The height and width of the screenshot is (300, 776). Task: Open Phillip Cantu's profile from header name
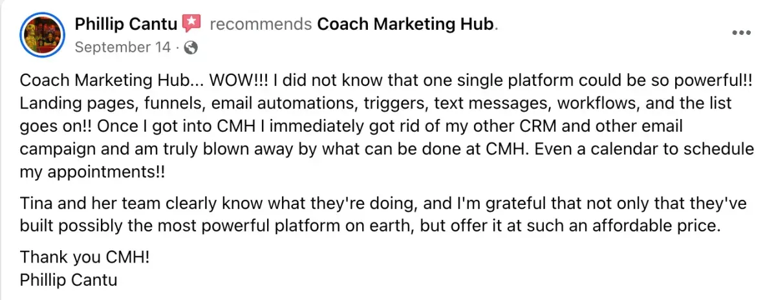coord(127,25)
